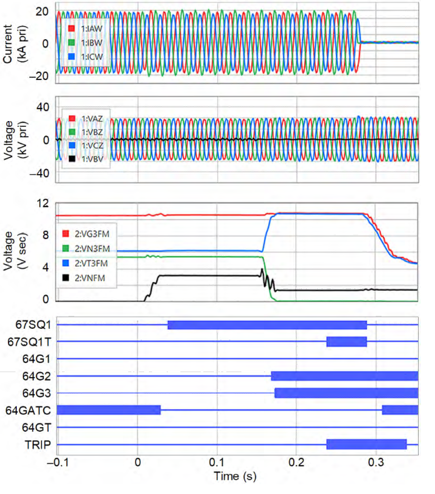
Task: Click the black 1:VBV legend swatch
Action: pyautogui.click(x=72, y=159)
